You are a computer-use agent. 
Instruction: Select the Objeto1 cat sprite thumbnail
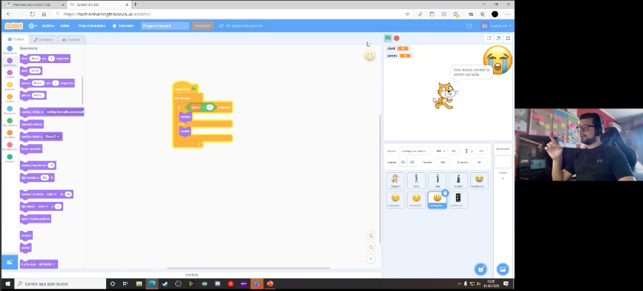(x=395, y=180)
